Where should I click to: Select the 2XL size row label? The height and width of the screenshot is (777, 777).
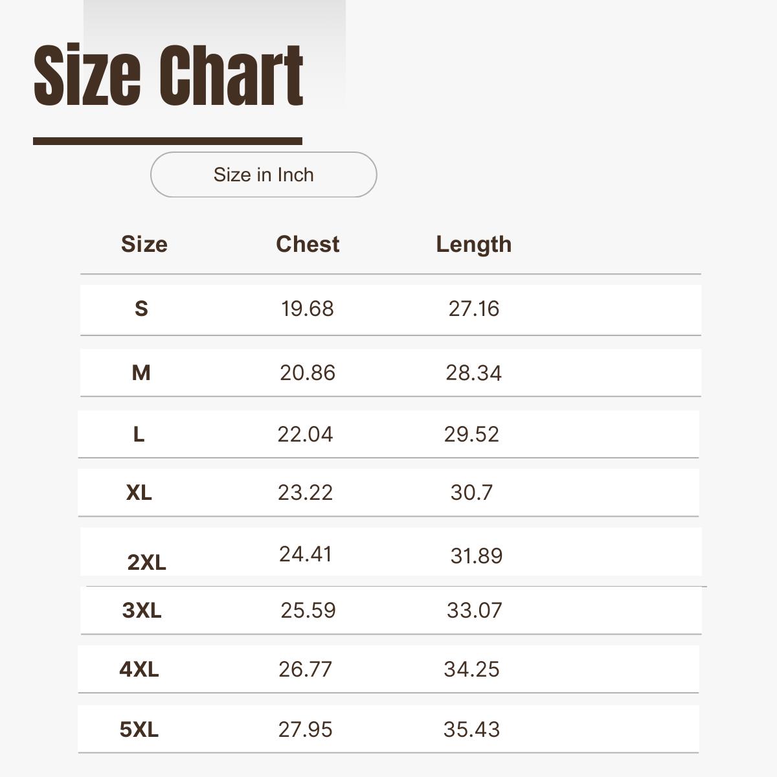pos(147,562)
